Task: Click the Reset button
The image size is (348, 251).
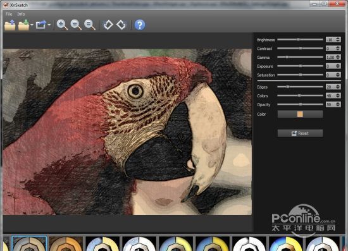Action: pos(300,133)
